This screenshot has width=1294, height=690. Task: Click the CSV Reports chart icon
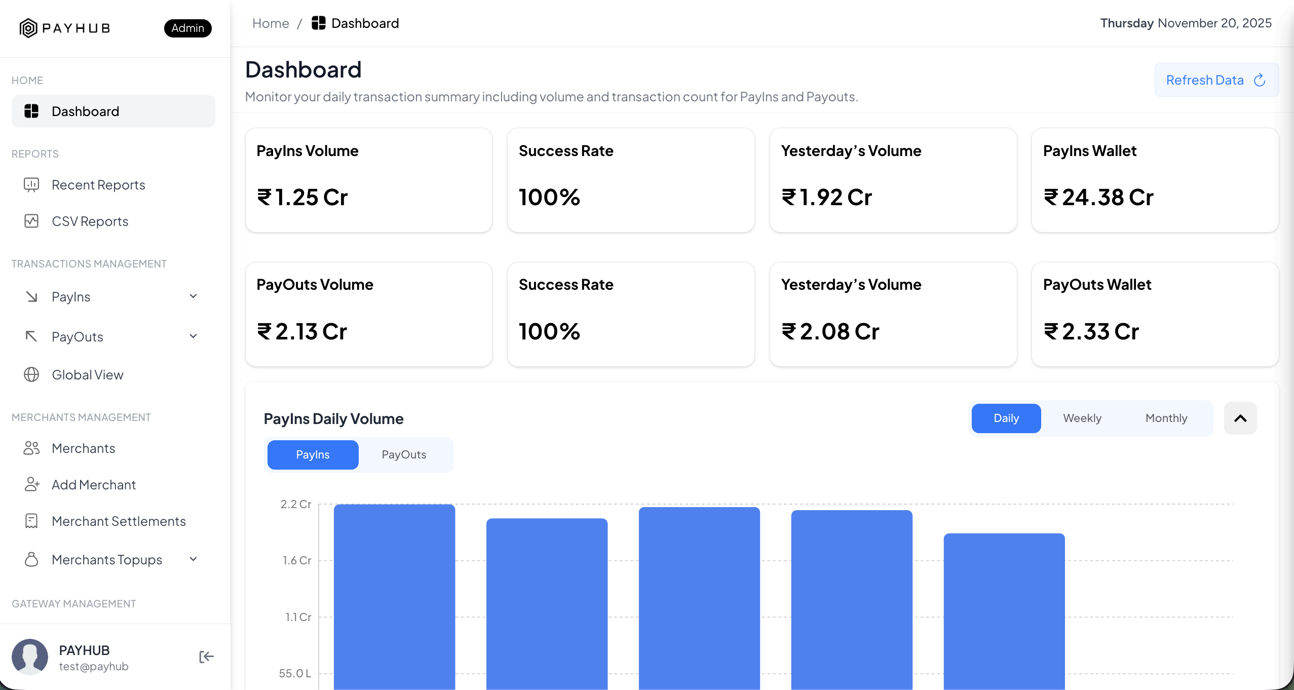click(x=31, y=221)
